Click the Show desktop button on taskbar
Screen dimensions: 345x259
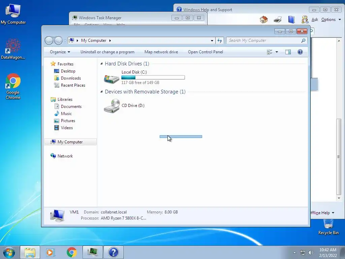tap(343, 252)
